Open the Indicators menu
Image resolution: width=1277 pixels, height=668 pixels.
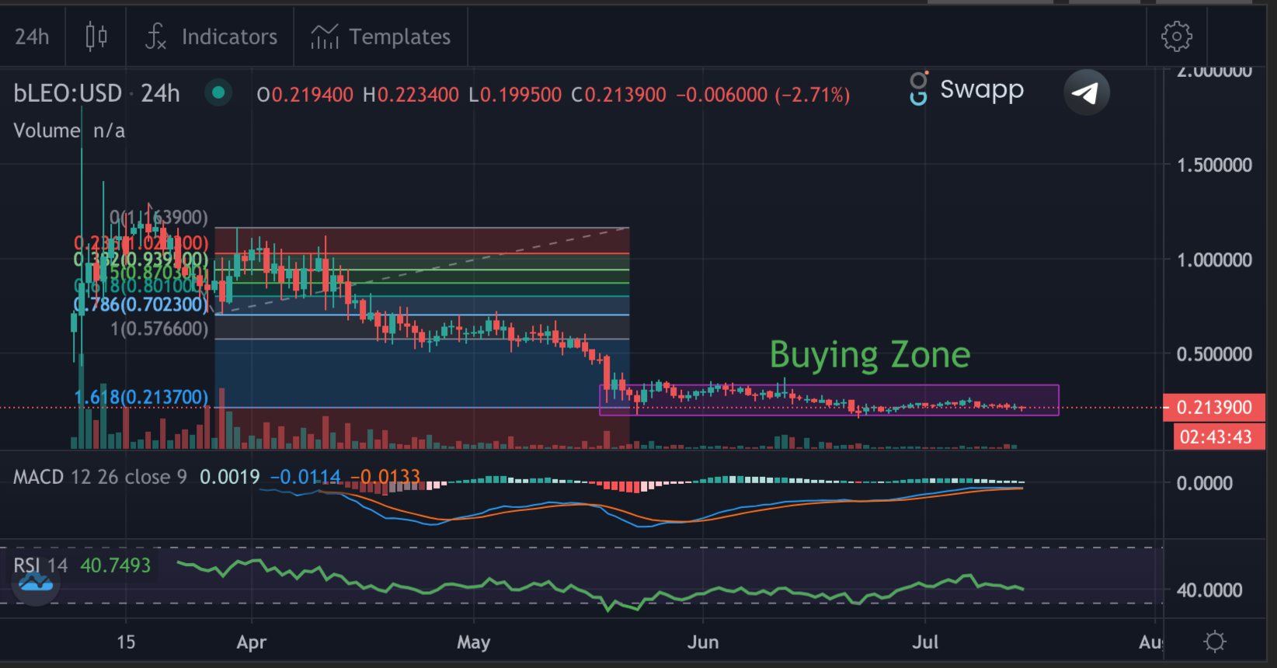211,37
